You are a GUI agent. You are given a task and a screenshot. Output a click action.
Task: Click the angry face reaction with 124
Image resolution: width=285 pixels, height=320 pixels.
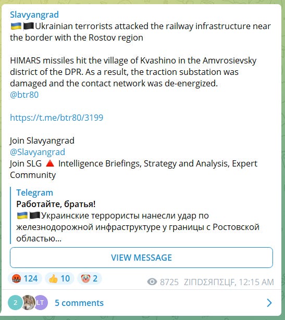coord(25,278)
